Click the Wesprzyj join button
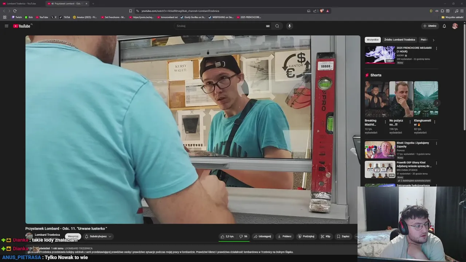This screenshot has width=466, height=262. 73,237
